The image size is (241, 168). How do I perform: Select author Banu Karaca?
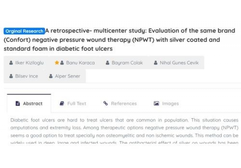click(80, 63)
